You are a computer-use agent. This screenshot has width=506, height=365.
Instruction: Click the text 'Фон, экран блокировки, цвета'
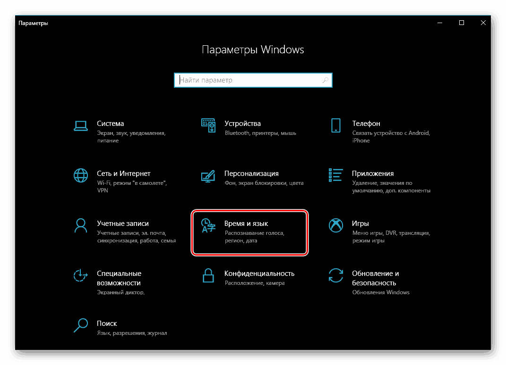(x=264, y=183)
